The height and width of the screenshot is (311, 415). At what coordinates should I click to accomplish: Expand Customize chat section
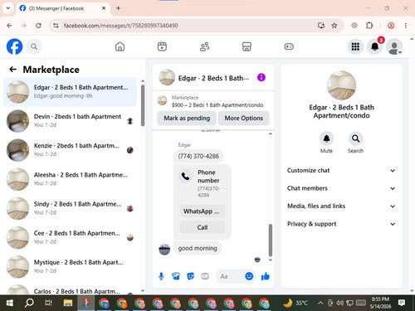[x=341, y=170]
